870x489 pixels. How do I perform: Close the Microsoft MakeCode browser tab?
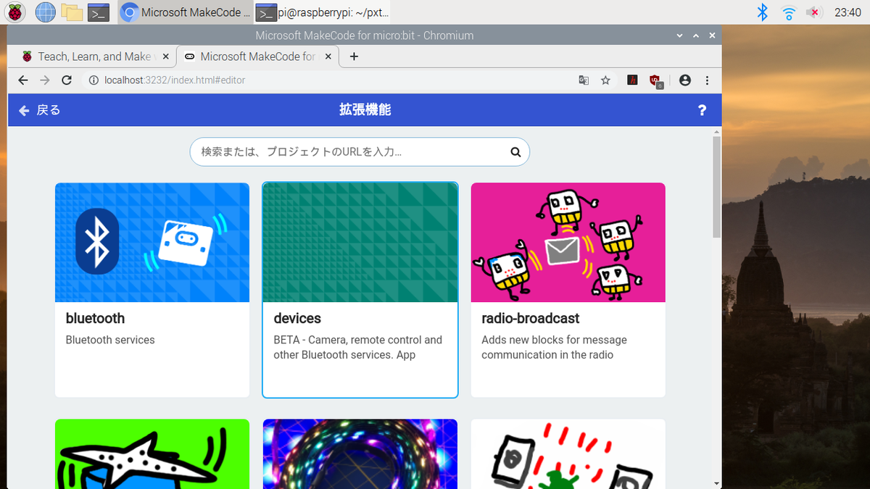tap(328, 57)
